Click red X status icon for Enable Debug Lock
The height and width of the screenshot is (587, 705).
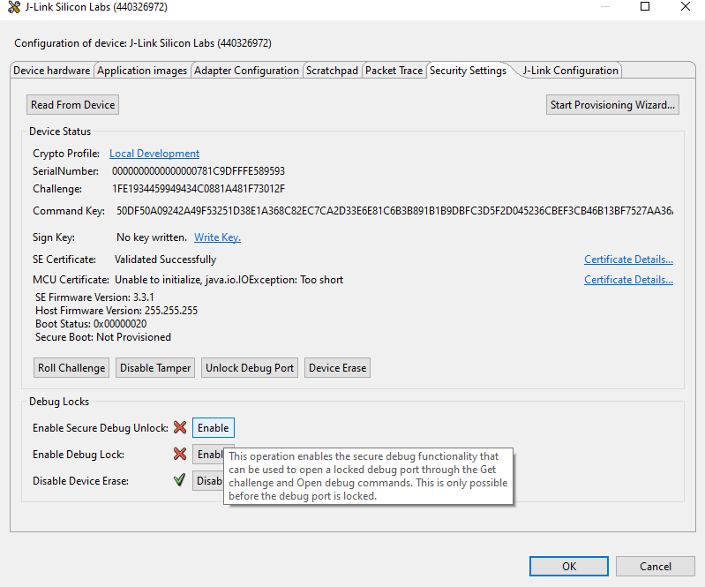point(180,454)
